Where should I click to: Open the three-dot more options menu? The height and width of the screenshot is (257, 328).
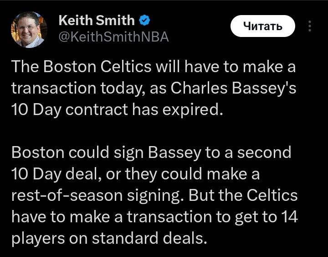(310, 26)
